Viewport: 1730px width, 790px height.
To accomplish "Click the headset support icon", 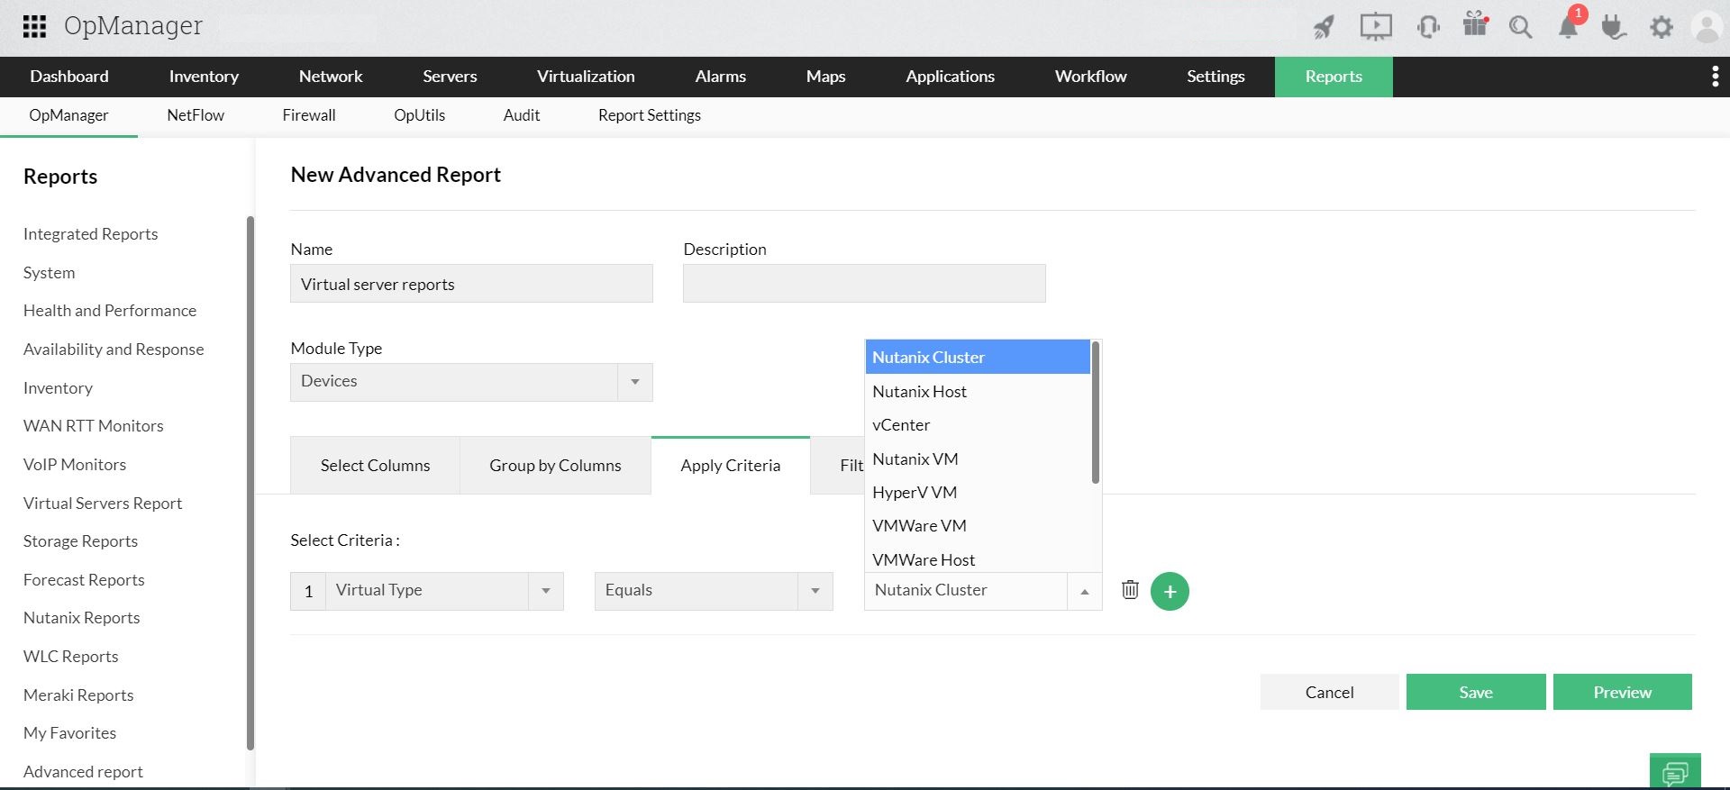I will tap(1427, 27).
